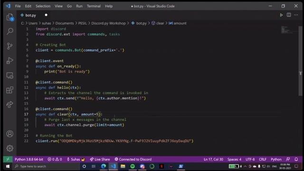
Task: Click line number 17 in gutter
Action: [x=26, y=114]
